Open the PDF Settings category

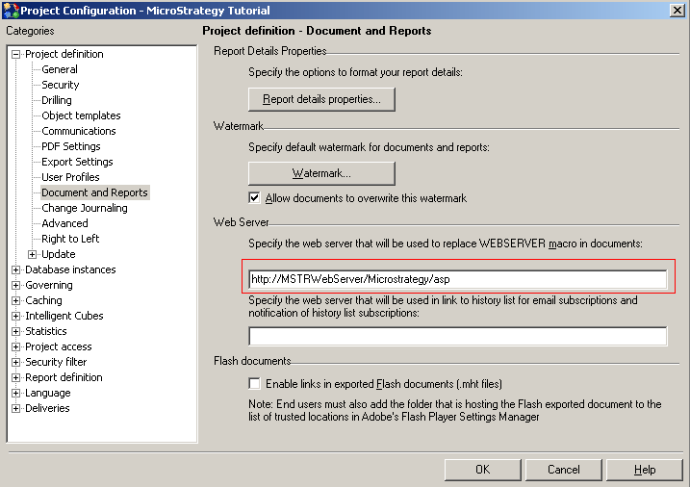coord(70,146)
